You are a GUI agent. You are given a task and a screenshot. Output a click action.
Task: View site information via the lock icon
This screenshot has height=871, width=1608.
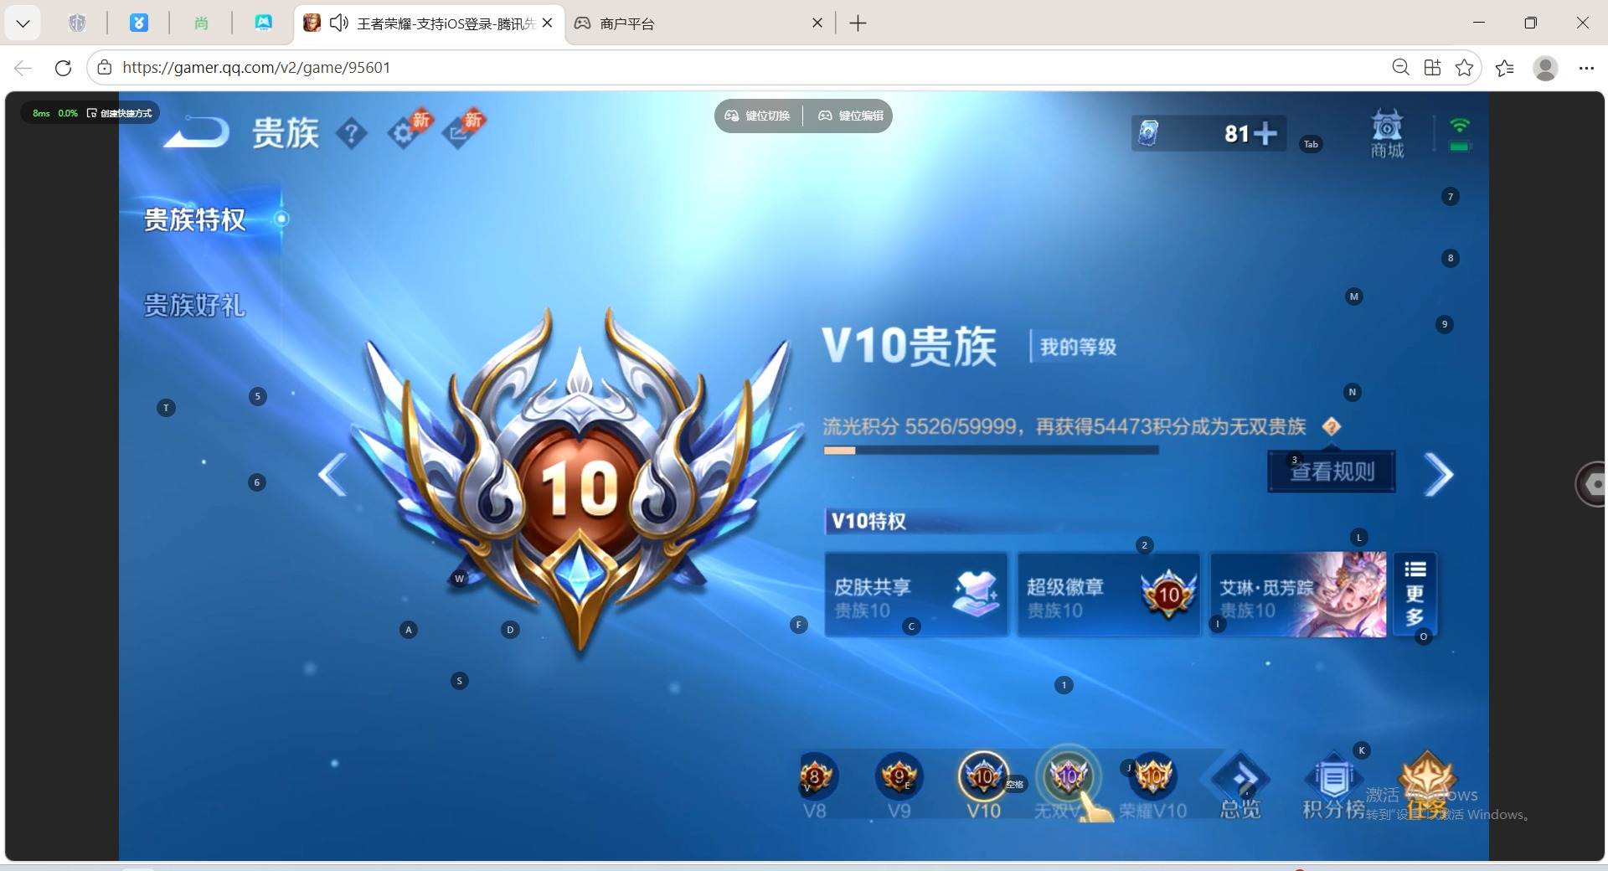tap(104, 68)
